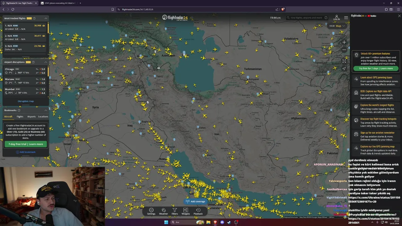Select the Aircraft bookmarks tab
Viewport: 402px width, 226px height.
coord(8,116)
